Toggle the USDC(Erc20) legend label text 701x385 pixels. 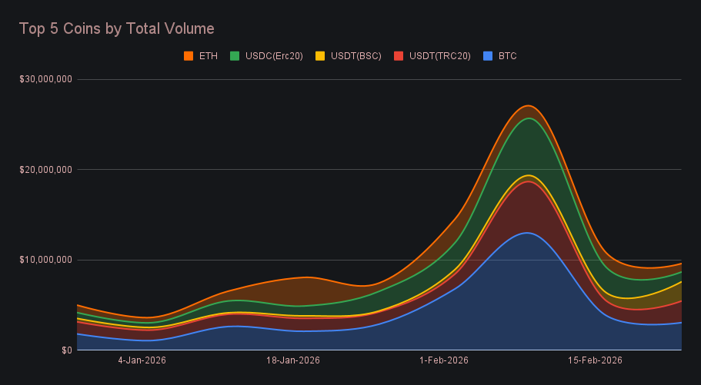[275, 56]
